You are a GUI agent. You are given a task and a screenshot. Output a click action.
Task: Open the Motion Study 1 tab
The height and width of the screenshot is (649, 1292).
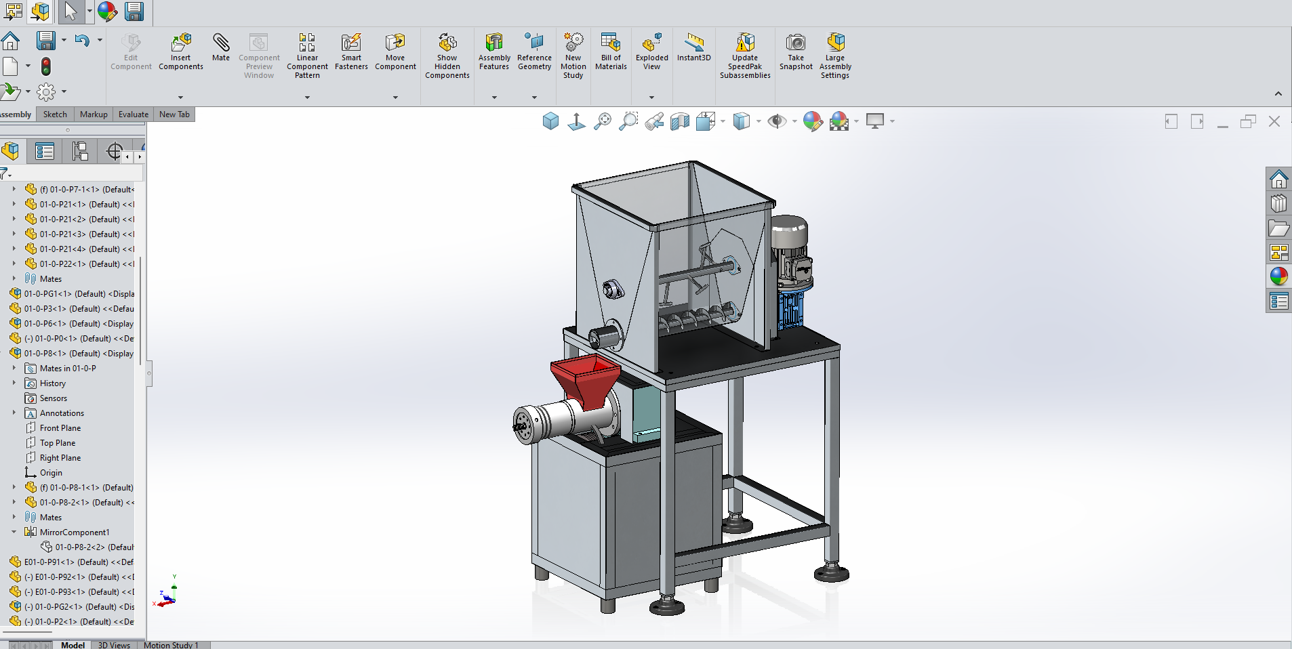click(171, 645)
